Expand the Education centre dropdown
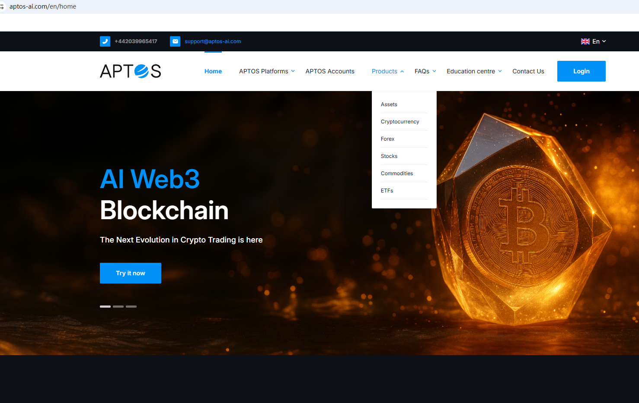 tap(474, 71)
